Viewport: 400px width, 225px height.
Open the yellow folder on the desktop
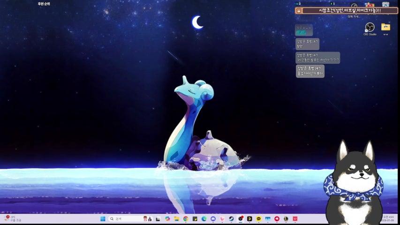coord(385,27)
